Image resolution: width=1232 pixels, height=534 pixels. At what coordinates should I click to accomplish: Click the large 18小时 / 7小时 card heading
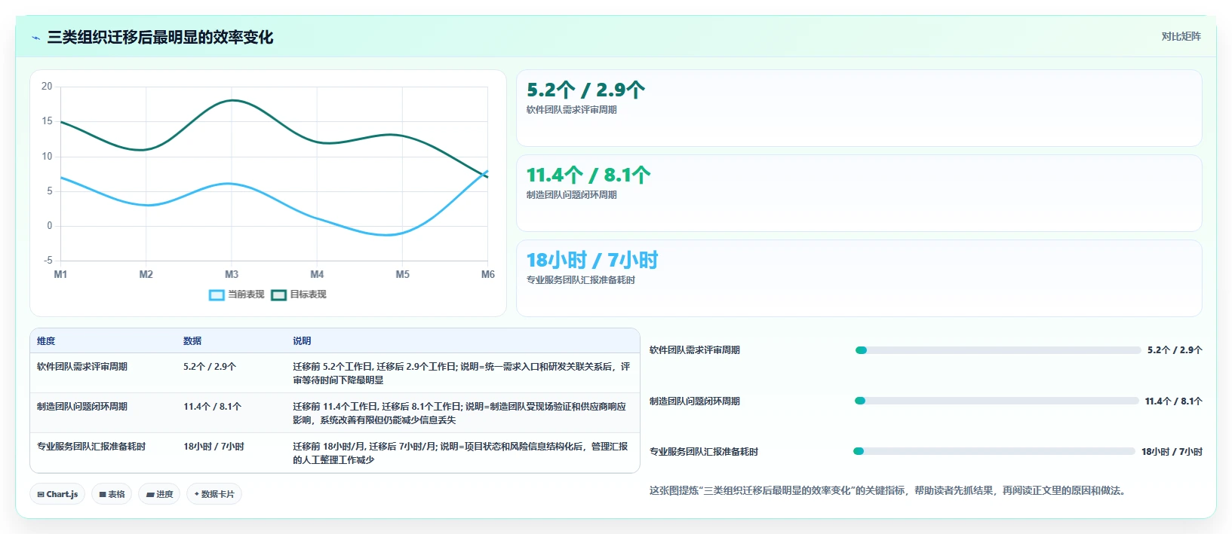click(592, 260)
